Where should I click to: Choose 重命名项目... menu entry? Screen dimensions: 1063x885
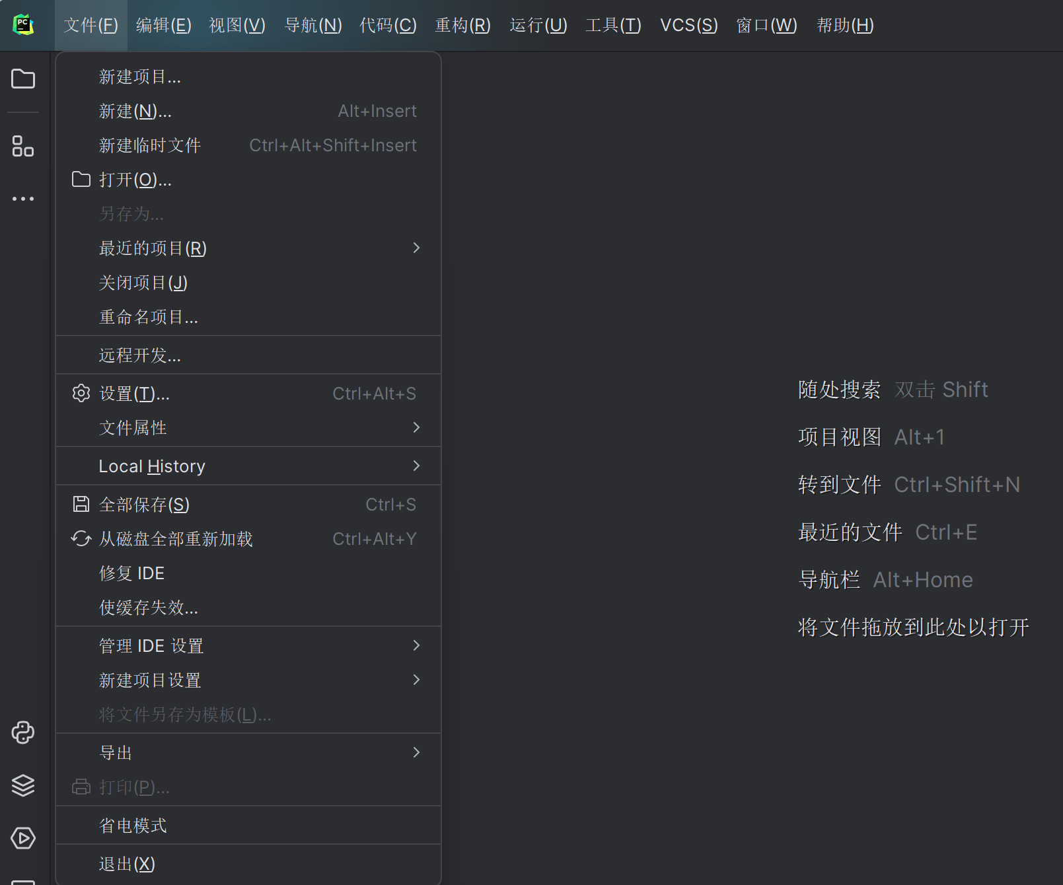[248, 317]
